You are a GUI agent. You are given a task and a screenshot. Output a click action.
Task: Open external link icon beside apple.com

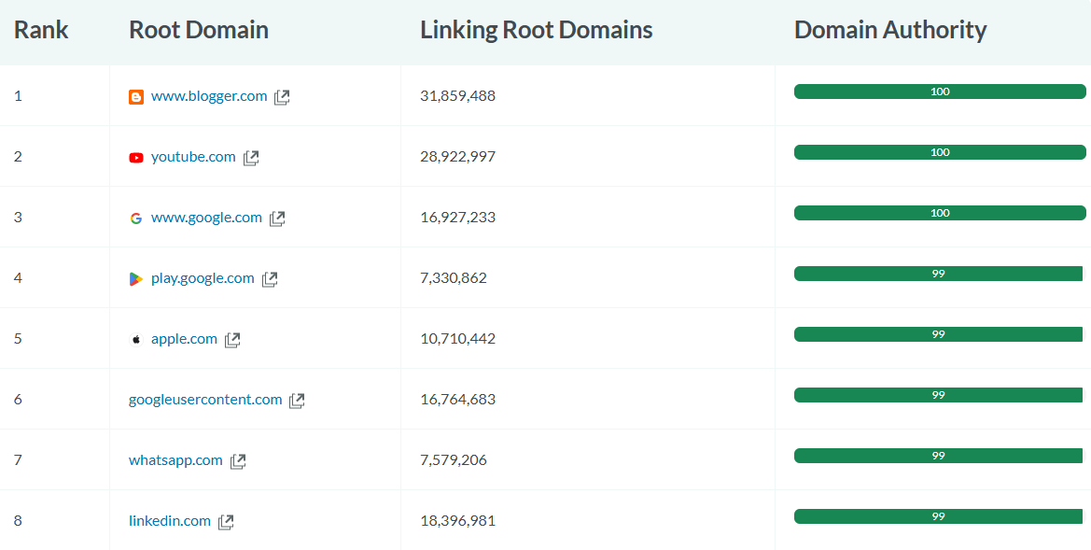232,339
